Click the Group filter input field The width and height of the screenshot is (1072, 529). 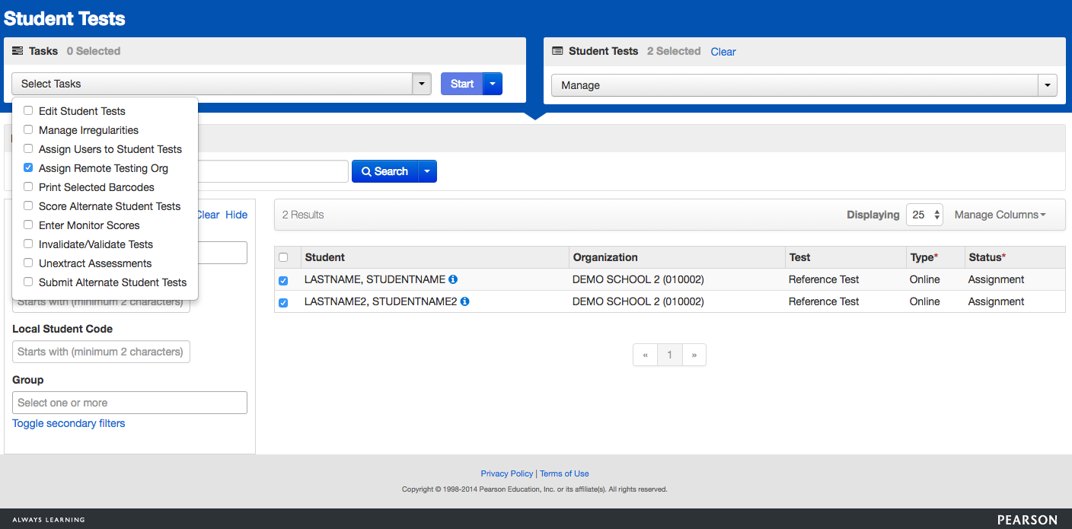pyautogui.click(x=129, y=403)
